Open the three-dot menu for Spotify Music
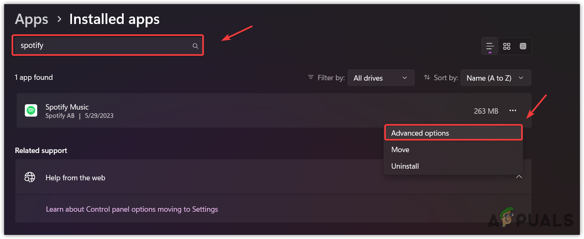This screenshot has height=239, width=584. (513, 110)
